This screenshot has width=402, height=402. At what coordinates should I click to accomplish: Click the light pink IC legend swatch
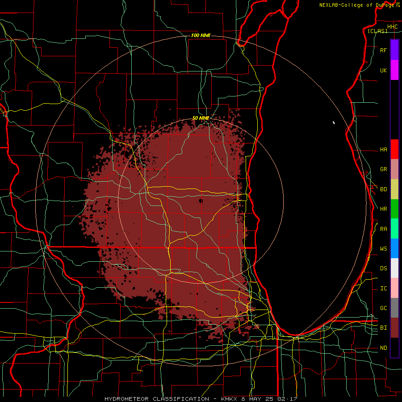pyautogui.click(x=394, y=288)
